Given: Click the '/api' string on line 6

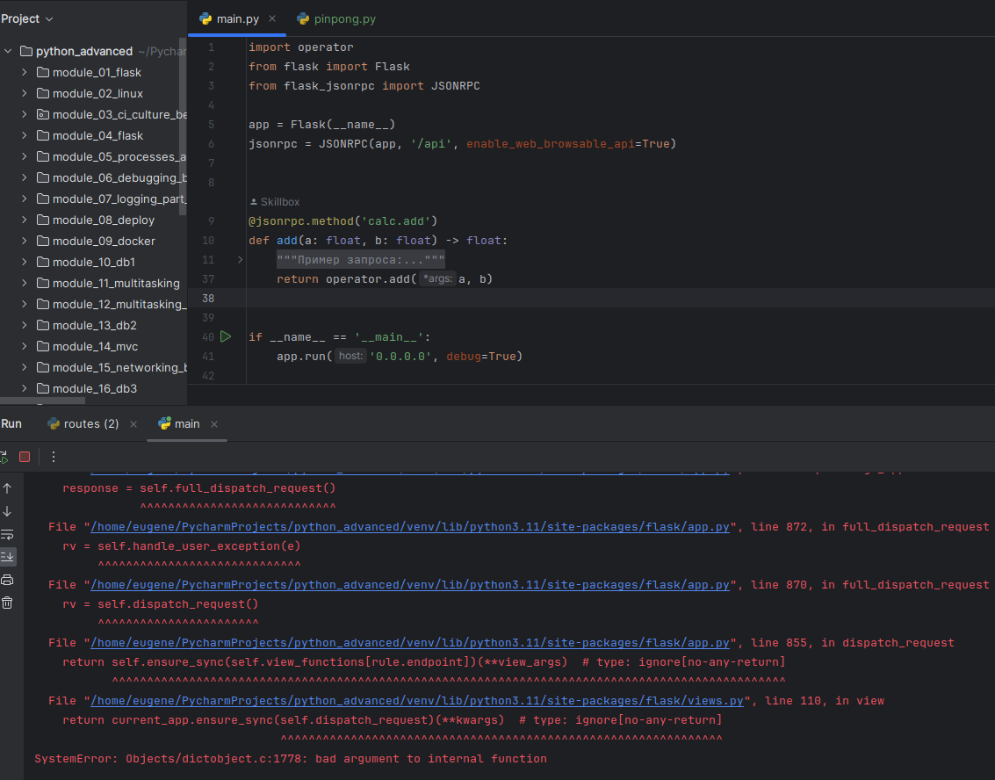Looking at the screenshot, I should pyautogui.click(x=431, y=144).
